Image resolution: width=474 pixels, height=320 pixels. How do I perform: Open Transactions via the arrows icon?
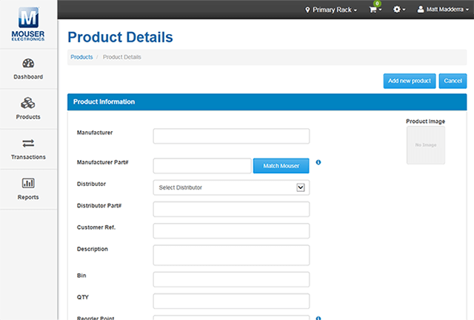click(28, 144)
